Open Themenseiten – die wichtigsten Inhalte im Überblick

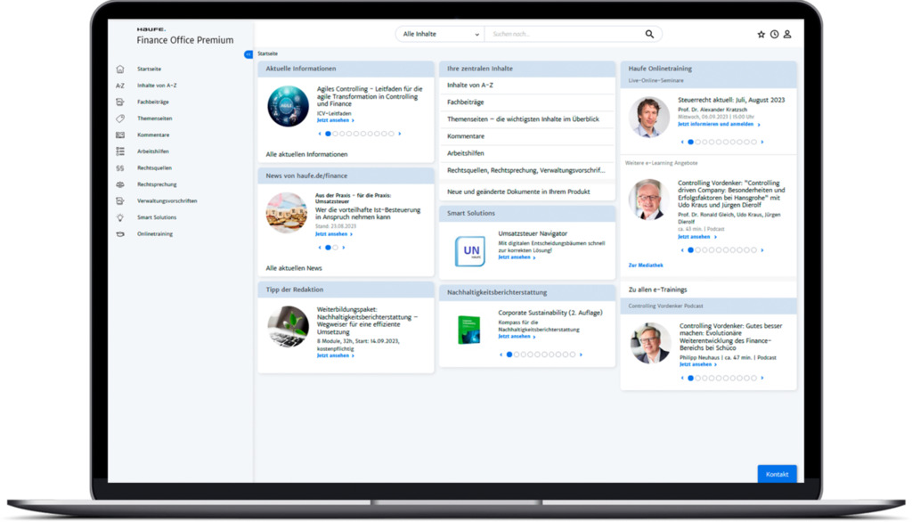point(526,119)
